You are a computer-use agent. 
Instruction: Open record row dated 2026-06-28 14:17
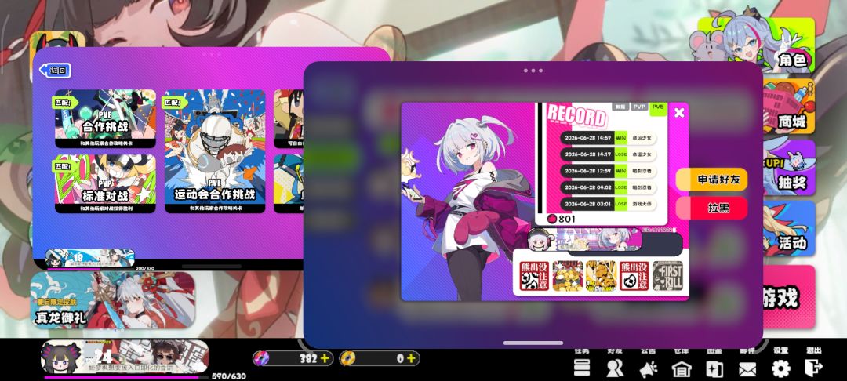(x=609, y=154)
